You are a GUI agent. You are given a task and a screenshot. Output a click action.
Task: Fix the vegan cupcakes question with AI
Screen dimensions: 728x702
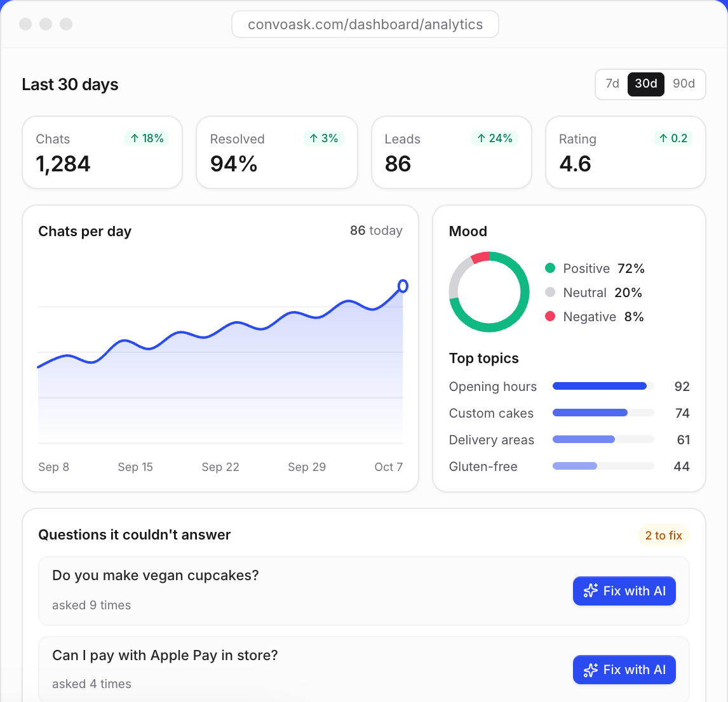pos(624,591)
